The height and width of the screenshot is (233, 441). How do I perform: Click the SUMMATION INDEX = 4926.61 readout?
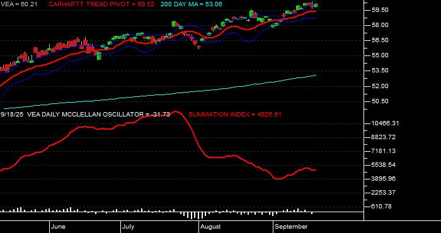[x=235, y=115]
